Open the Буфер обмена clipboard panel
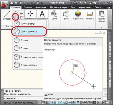 click(x=102, y=16)
